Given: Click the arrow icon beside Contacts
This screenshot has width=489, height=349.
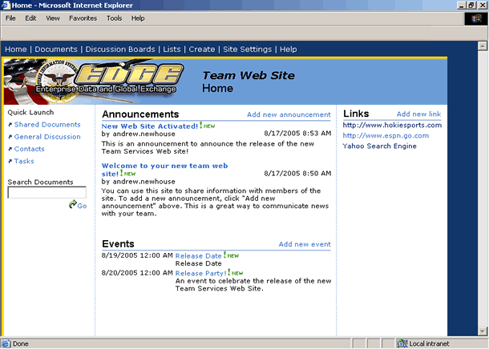Looking at the screenshot, I should pyautogui.click(x=10, y=149).
